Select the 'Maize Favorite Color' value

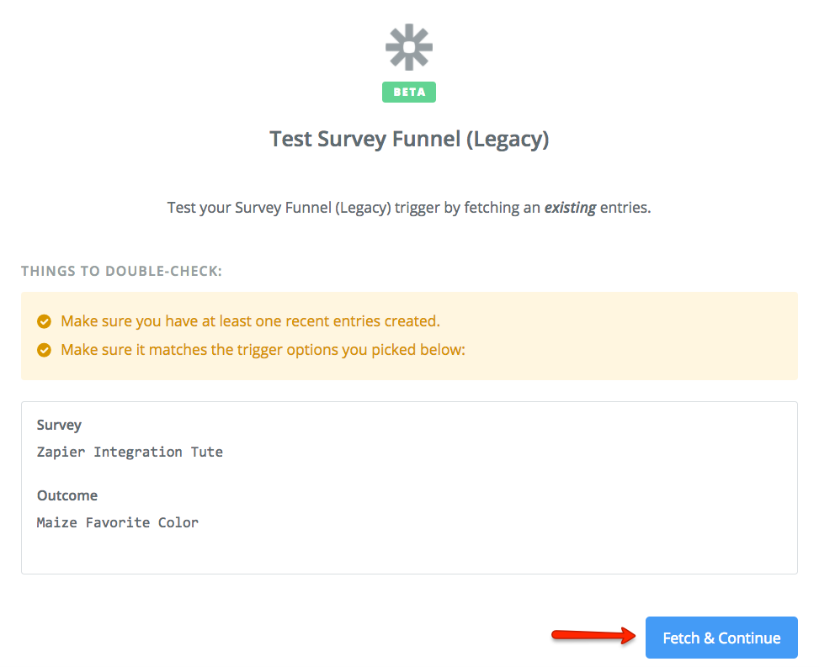tap(118, 522)
